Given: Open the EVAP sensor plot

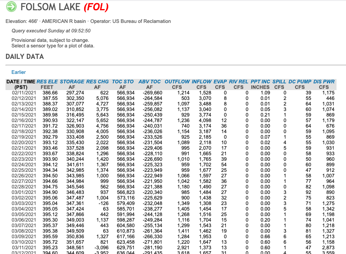Looking at the screenshot, I should 220,82.
